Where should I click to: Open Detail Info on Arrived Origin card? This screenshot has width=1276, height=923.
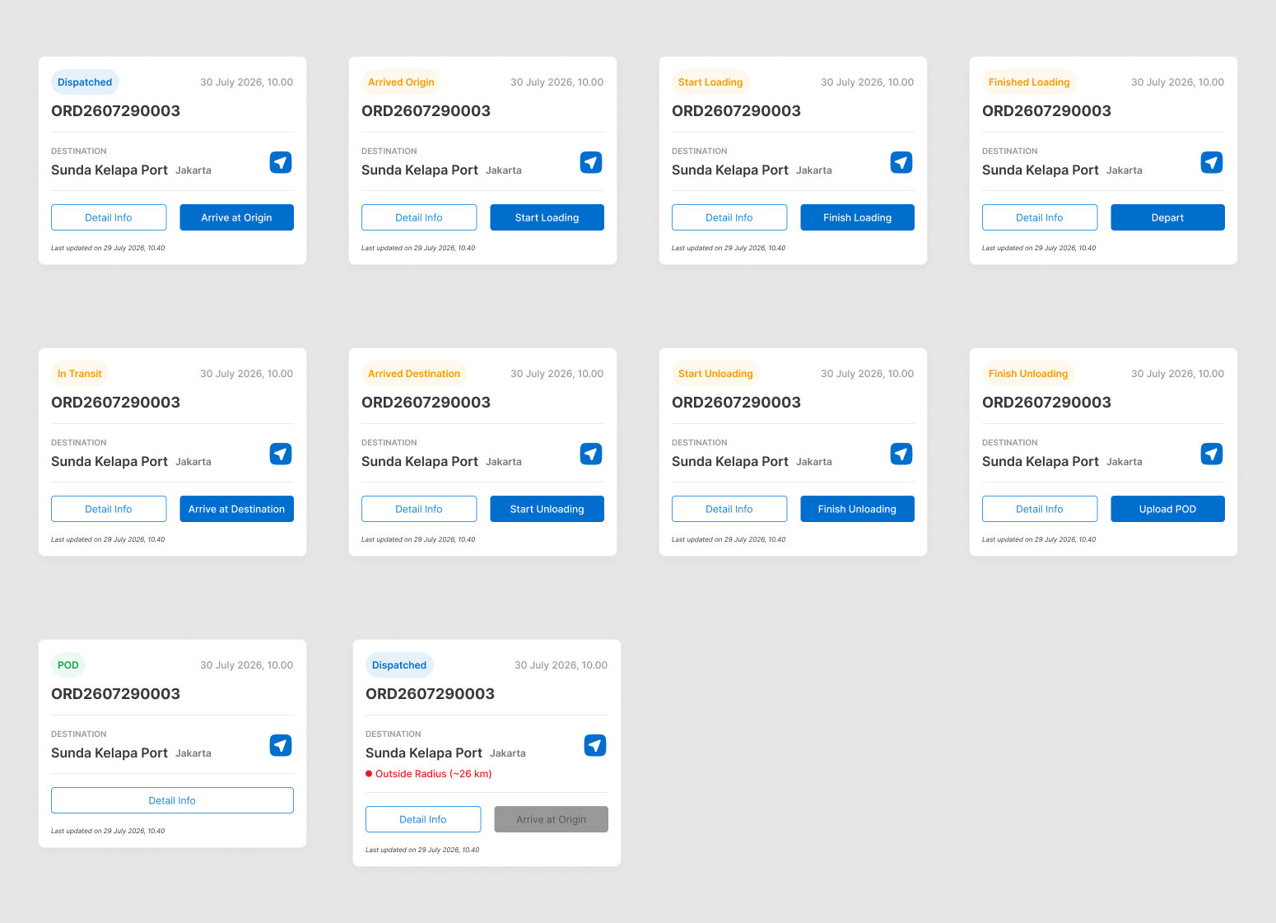point(419,217)
